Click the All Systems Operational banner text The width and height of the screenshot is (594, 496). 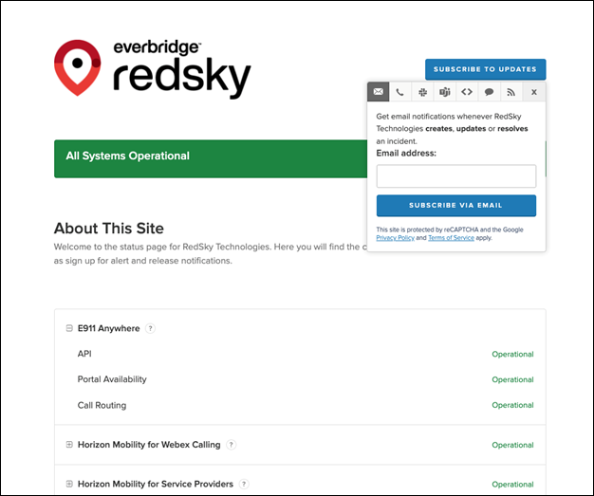point(128,156)
